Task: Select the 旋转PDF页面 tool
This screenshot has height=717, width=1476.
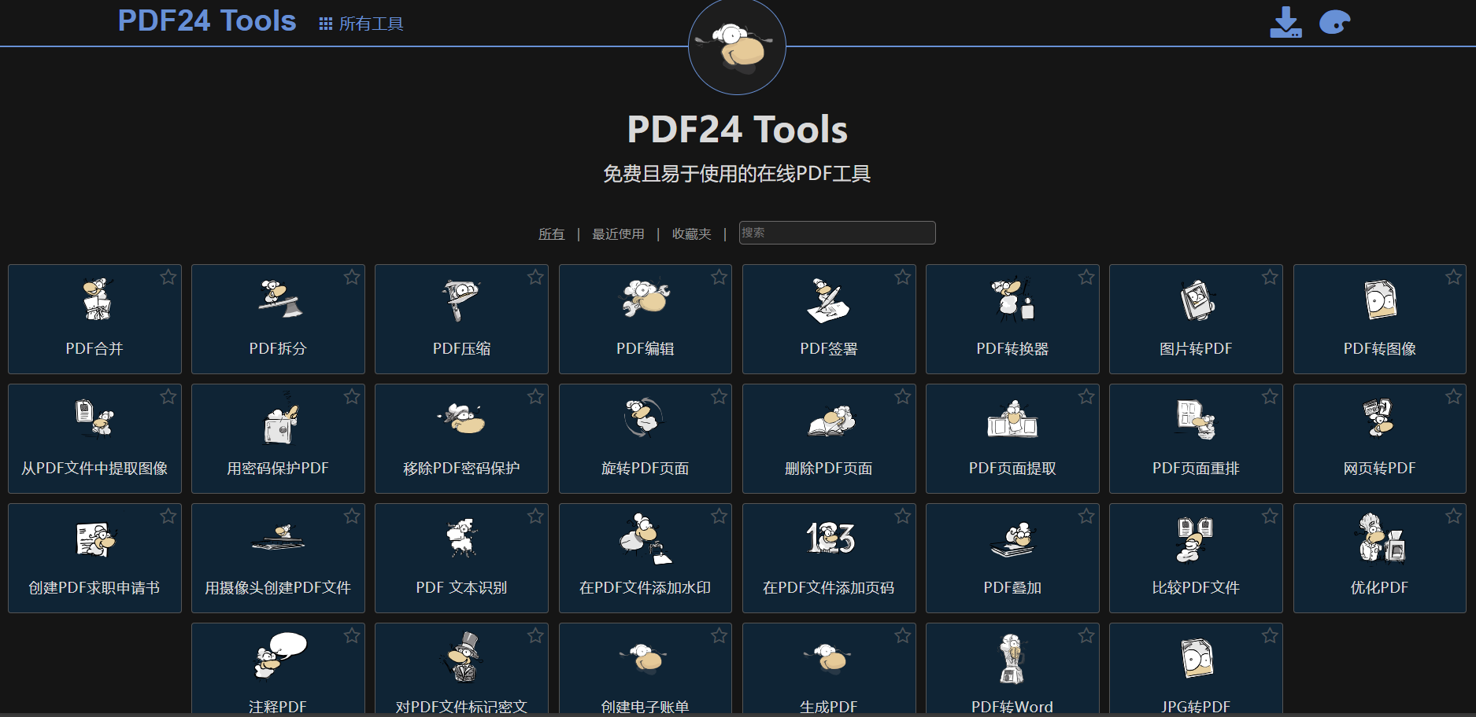Action: click(x=645, y=439)
